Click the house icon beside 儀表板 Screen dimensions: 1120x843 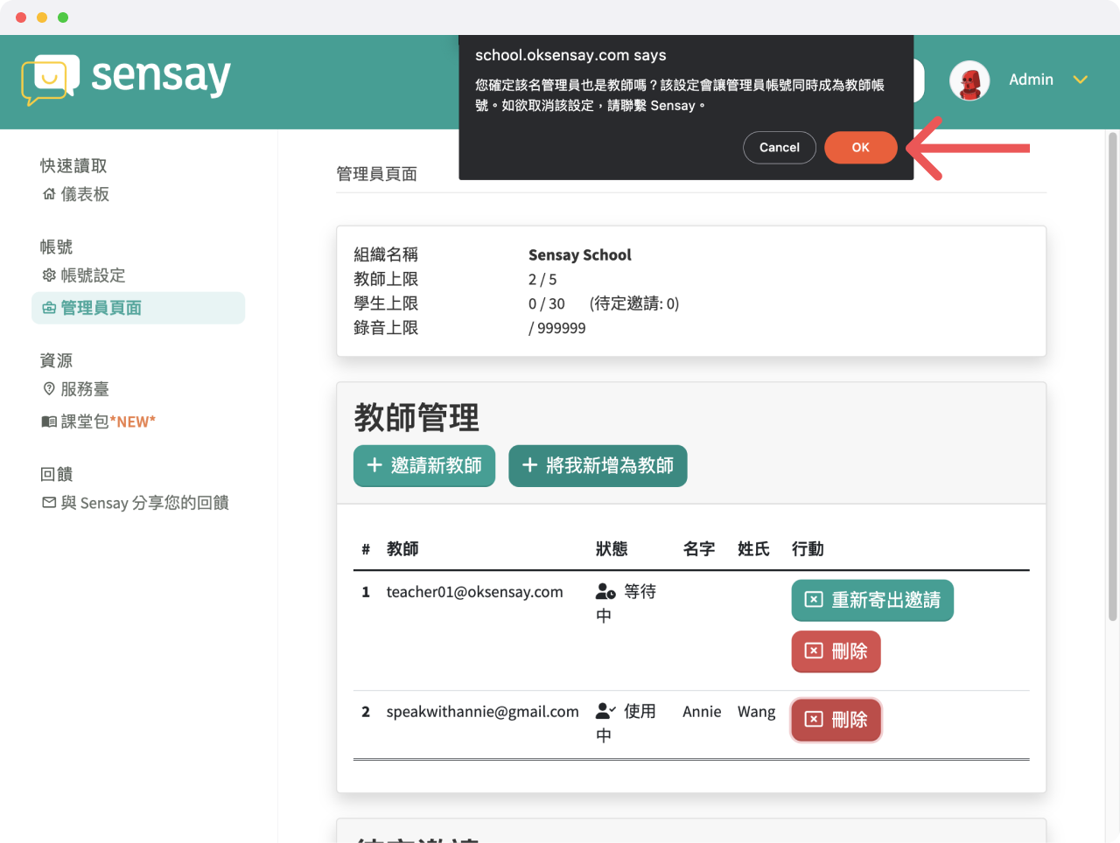tap(49, 194)
